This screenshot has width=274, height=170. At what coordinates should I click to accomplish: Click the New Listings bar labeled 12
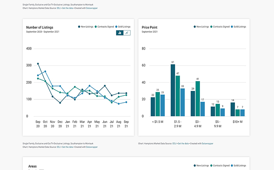click(213, 111)
